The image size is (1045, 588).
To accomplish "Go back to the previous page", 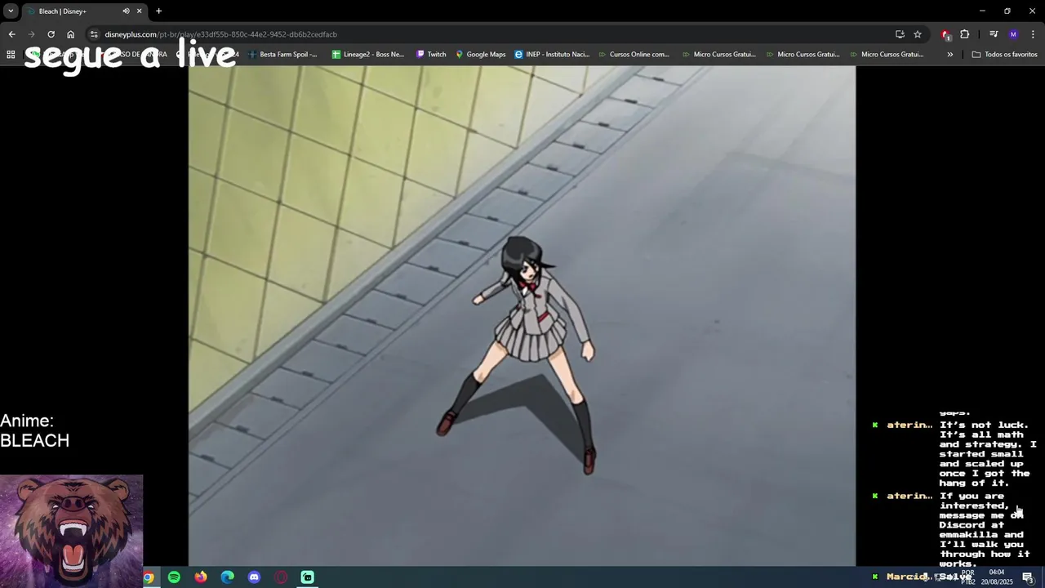I will click(11, 34).
